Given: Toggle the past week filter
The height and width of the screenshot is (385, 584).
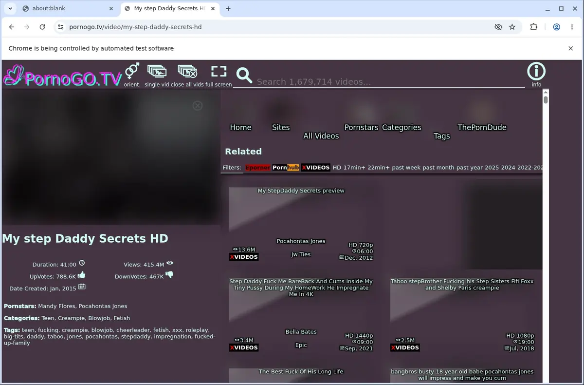Looking at the screenshot, I should [x=406, y=167].
